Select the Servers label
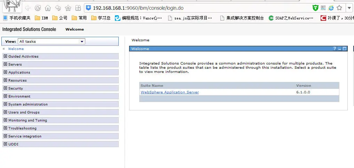The image size is (354, 168). point(15,65)
